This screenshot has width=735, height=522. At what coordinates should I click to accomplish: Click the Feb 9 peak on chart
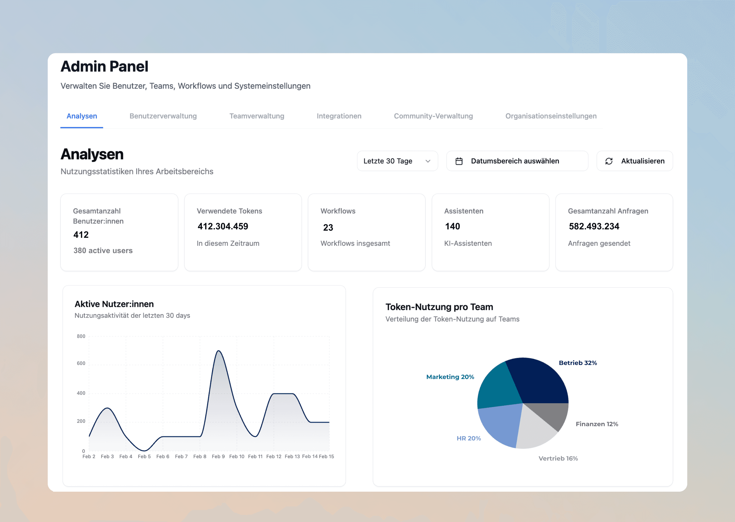click(x=218, y=351)
